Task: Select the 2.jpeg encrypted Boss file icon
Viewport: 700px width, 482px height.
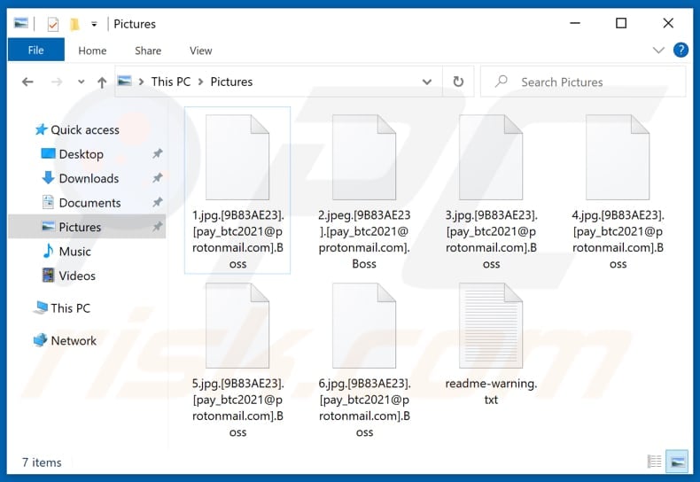Action: click(364, 157)
